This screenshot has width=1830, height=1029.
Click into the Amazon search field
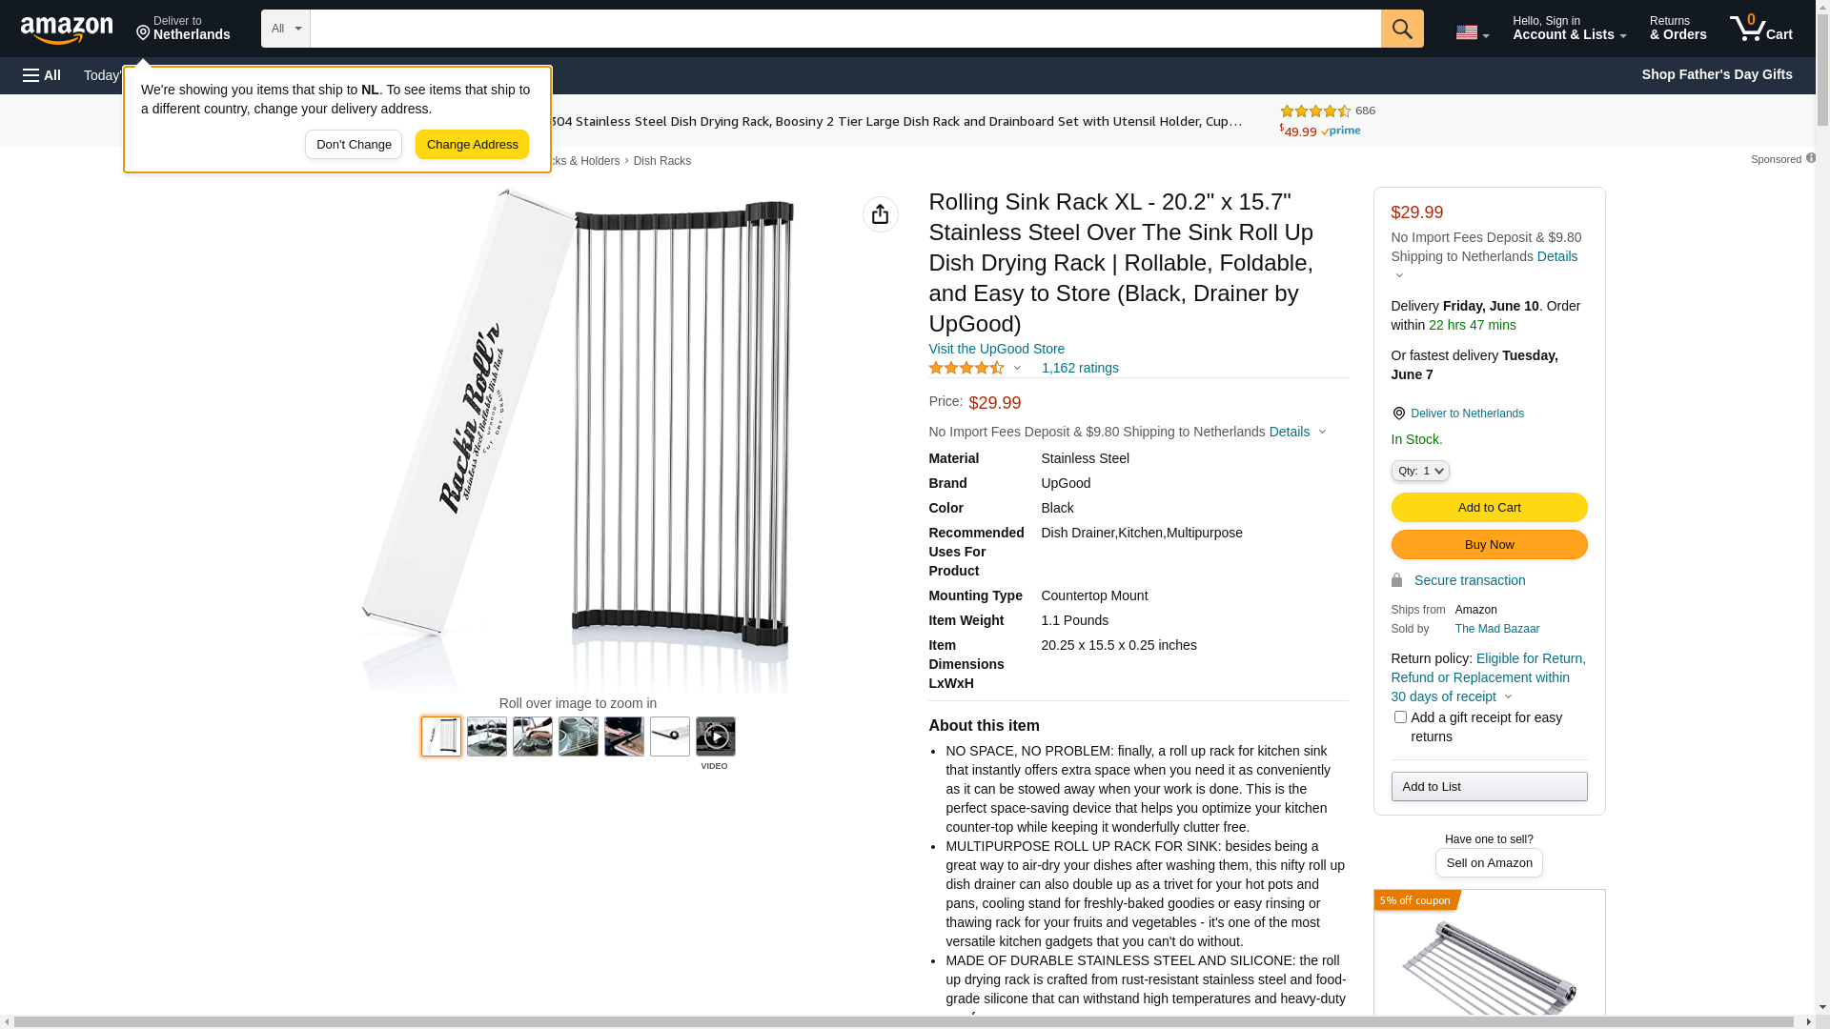(x=845, y=29)
